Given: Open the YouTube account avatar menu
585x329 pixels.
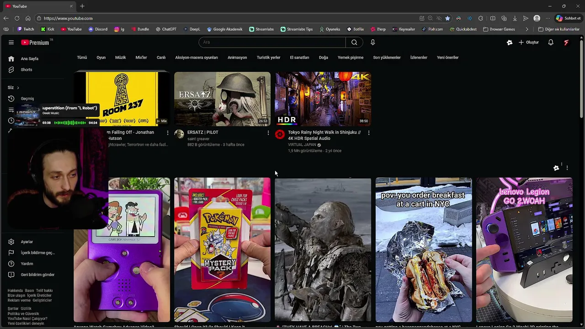Looking at the screenshot, I should (566, 42).
